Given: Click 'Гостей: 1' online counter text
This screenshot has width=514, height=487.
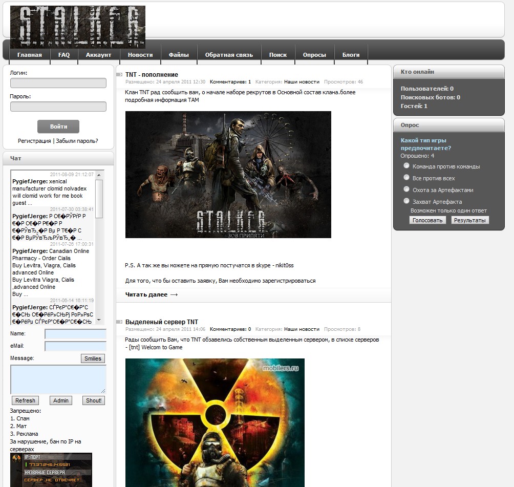Looking at the screenshot, I should 414,106.
